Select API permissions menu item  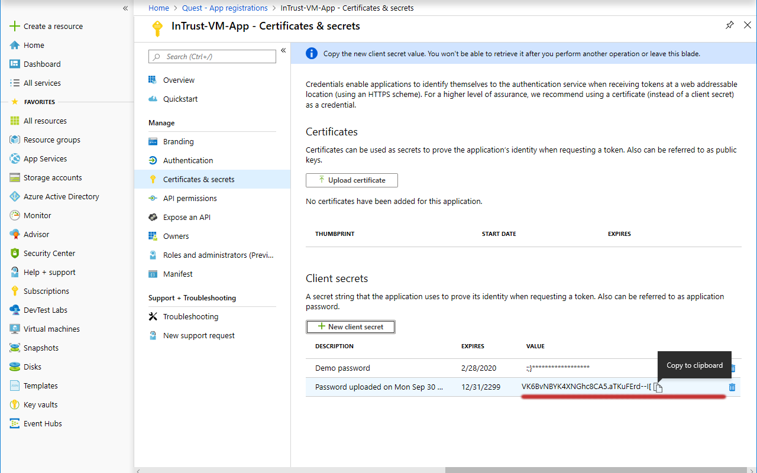tap(190, 198)
